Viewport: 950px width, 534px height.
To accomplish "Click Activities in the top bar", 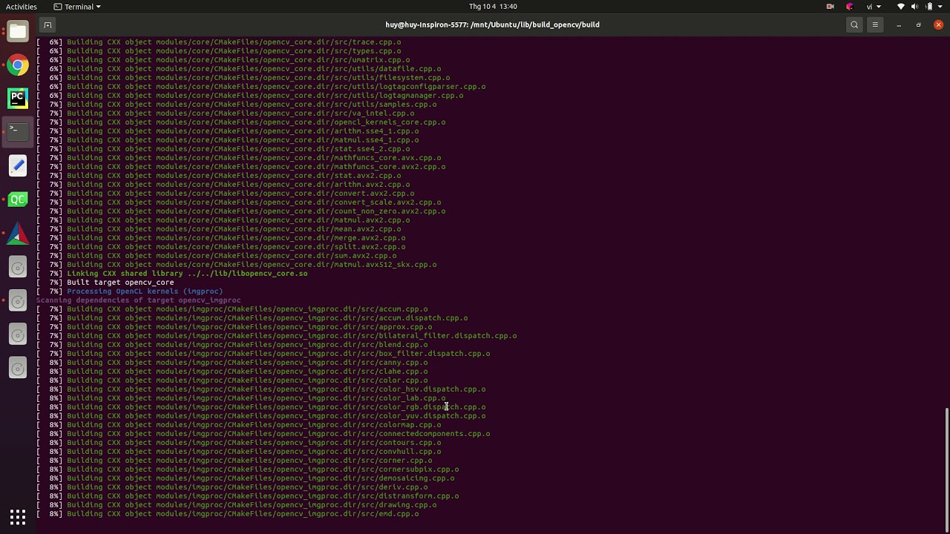I will click(21, 7).
